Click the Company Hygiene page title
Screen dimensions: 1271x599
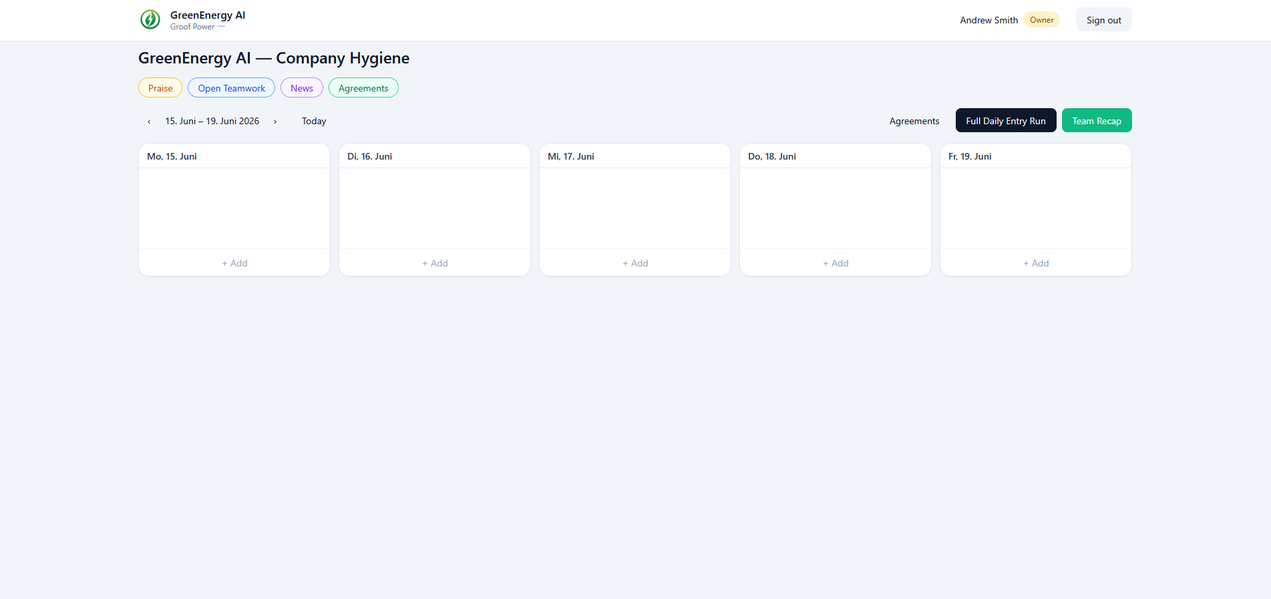click(274, 58)
